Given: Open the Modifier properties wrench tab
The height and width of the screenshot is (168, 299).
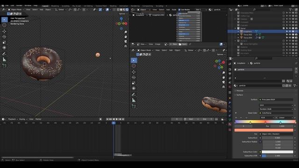Looking at the screenshot, I should [230, 103].
